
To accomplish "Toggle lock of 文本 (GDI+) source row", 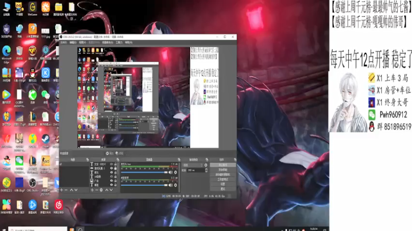I will [x=115, y=164].
